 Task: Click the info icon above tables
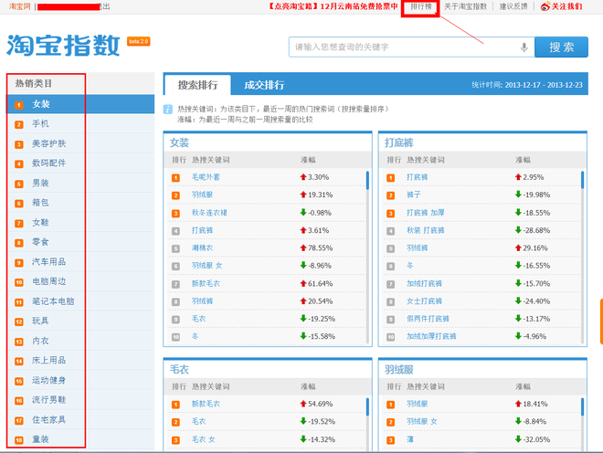click(168, 110)
